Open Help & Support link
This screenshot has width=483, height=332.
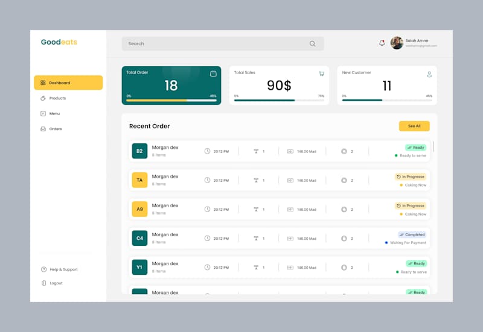[x=59, y=269]
